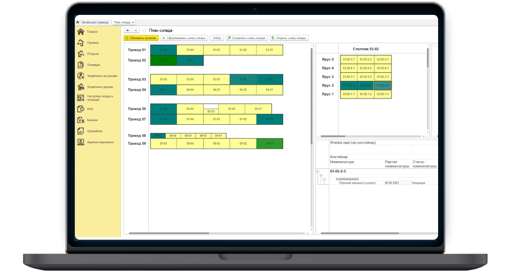Select rack cell 01-04
Image resolution: width=513 pixels, height=271 pixels.
coord(190,50)
